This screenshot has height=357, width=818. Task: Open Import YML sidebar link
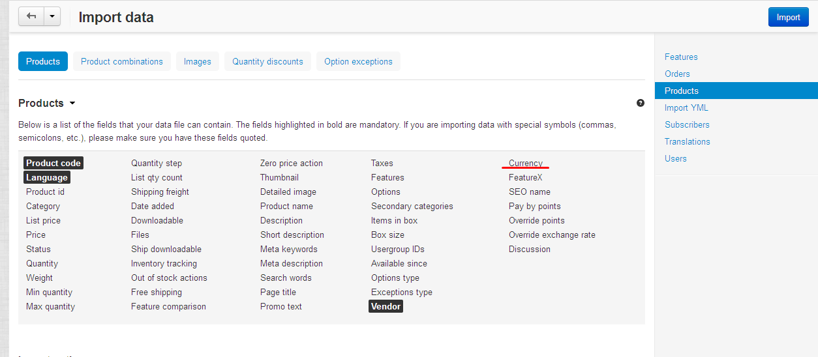coord(686,107)
